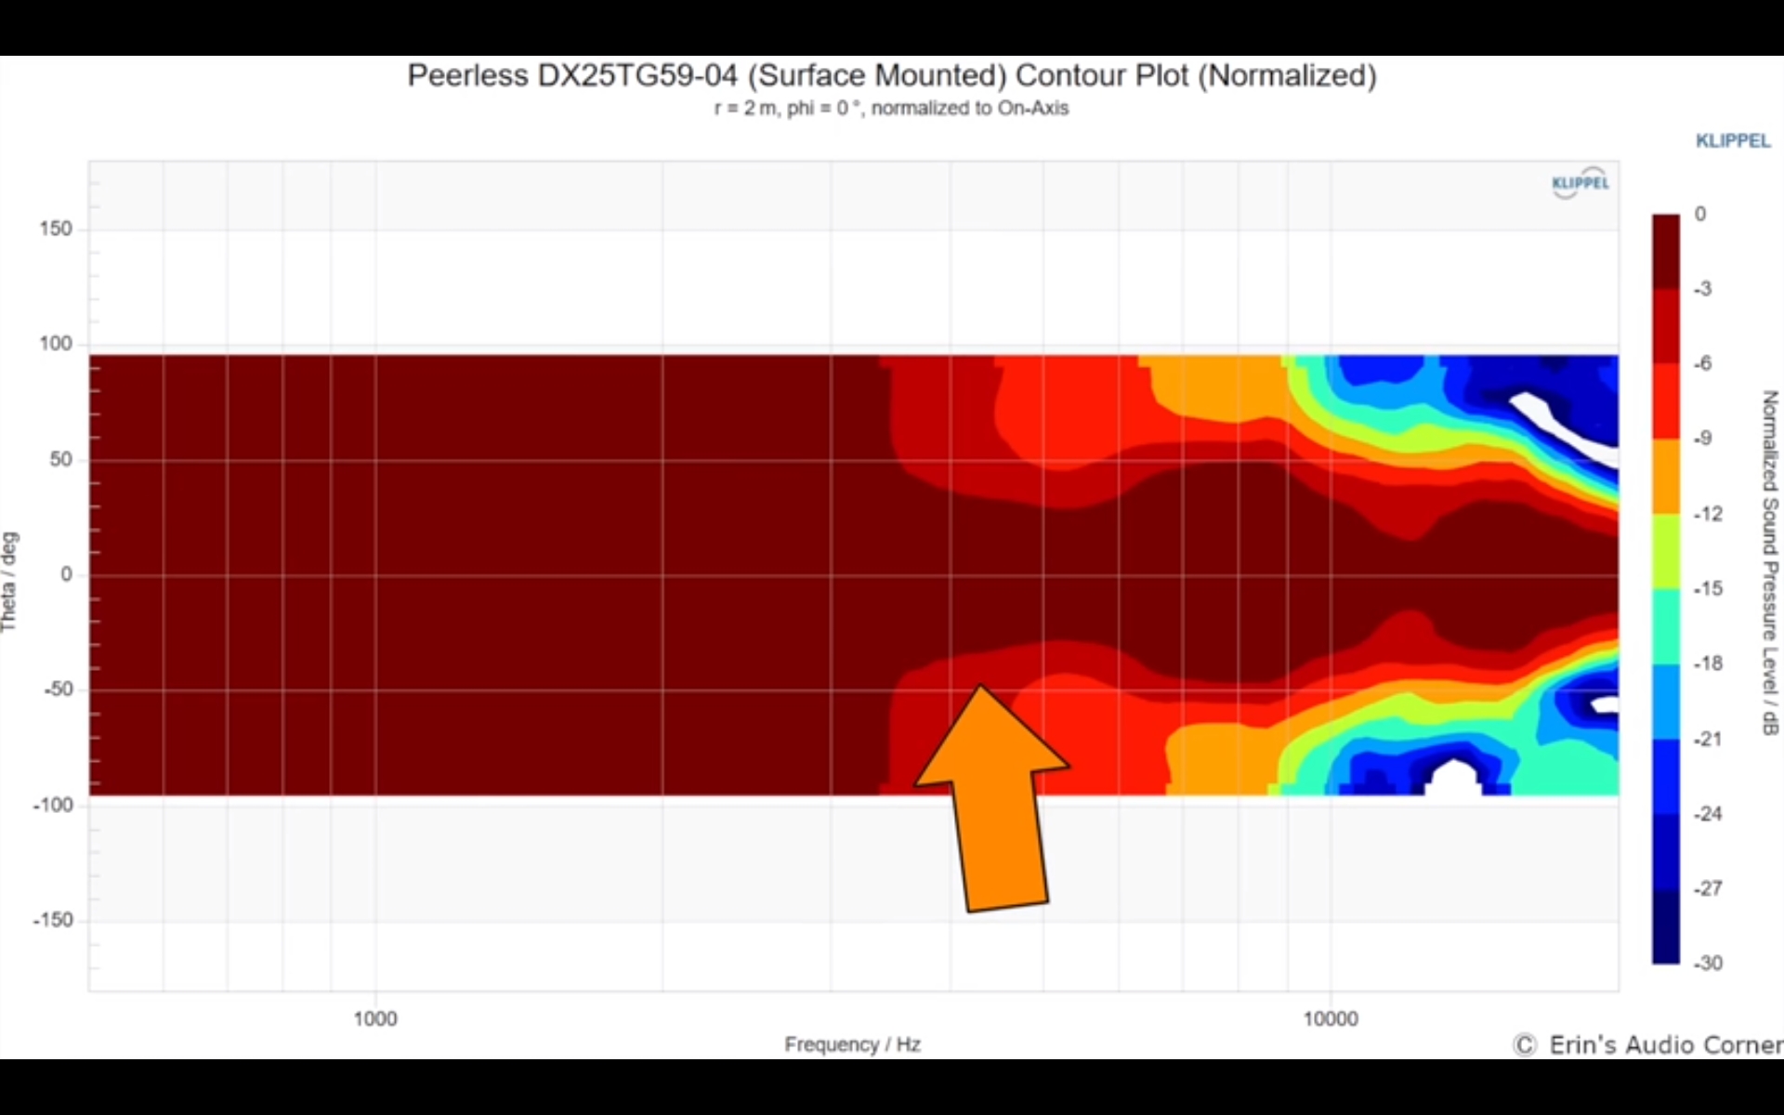Click the colorbar label '-27'
The height and width of the screenshot is (1115, 1784).
1708,888
